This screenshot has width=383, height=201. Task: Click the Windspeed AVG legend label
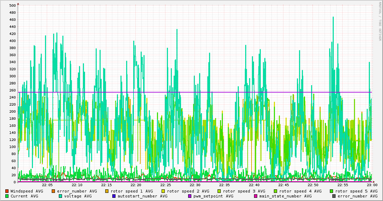point(27,191)
